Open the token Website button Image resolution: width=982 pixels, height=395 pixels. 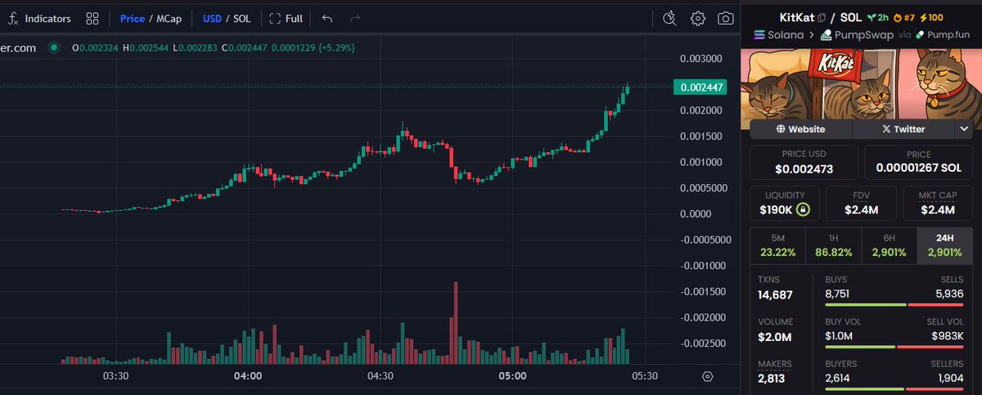tap(800, 129)
